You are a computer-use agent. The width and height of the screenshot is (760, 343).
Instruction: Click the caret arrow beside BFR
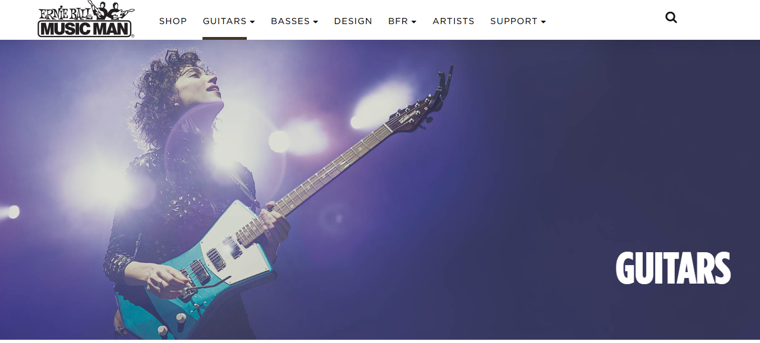(414, 22)
